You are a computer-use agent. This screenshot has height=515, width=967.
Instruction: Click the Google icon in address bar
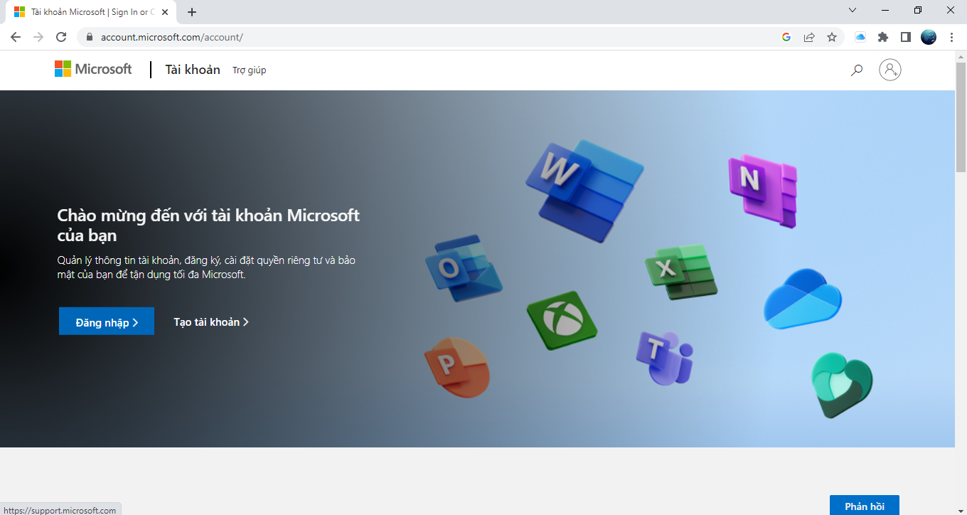pyautogui.click(x=786, y=37)
